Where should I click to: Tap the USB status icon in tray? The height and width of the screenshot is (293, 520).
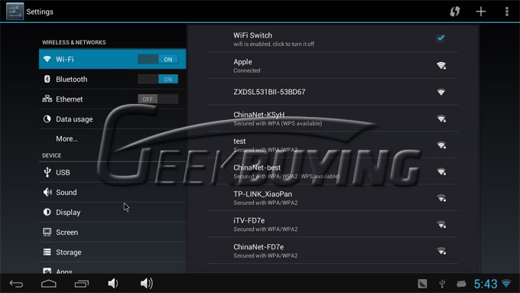tap(442, 284)
